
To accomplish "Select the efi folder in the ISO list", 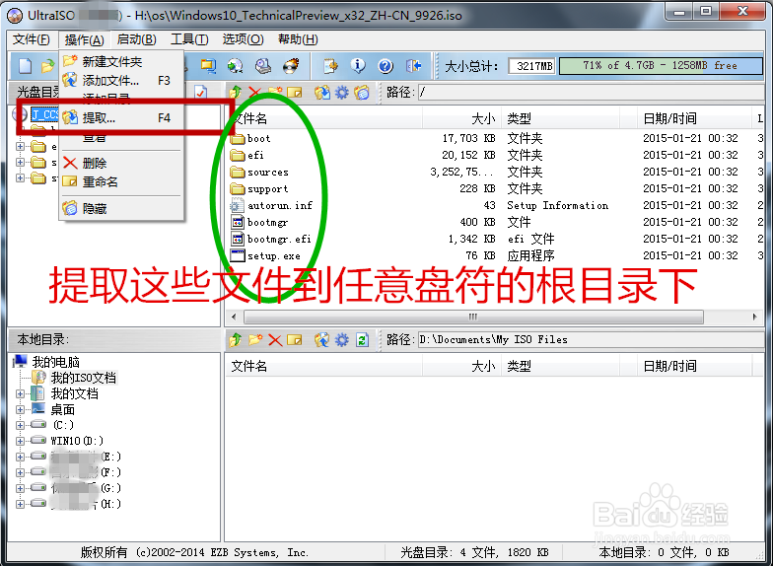I will (x=255, y=156).
